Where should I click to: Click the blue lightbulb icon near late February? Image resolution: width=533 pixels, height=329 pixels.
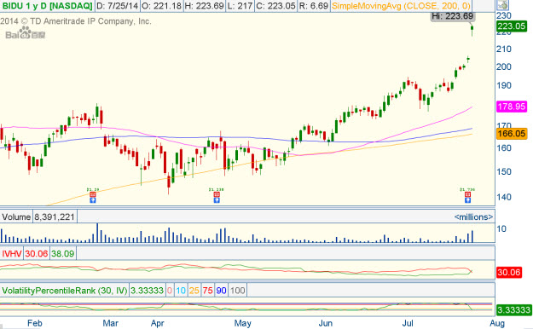click(93, 200)
